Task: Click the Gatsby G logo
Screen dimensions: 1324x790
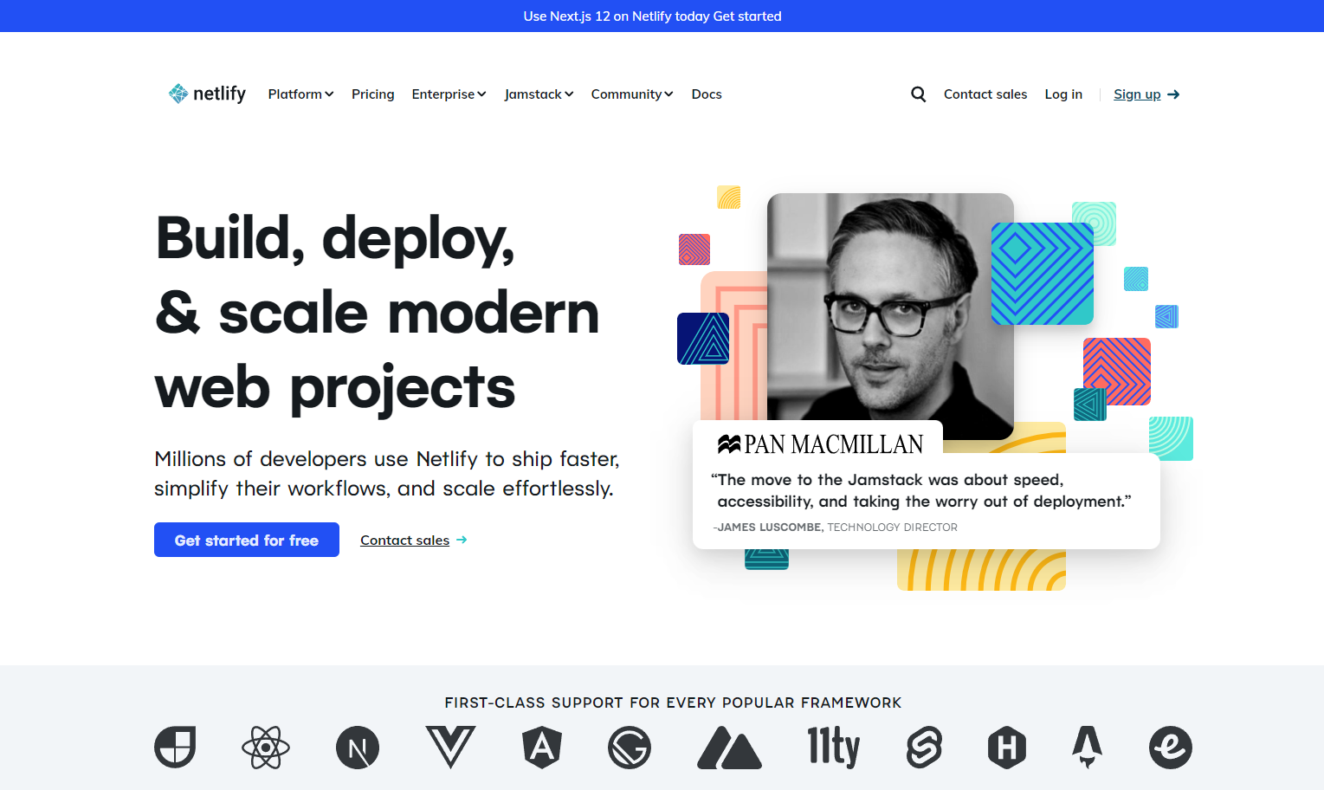Action: pyautogui.click(x=630, y=748)
